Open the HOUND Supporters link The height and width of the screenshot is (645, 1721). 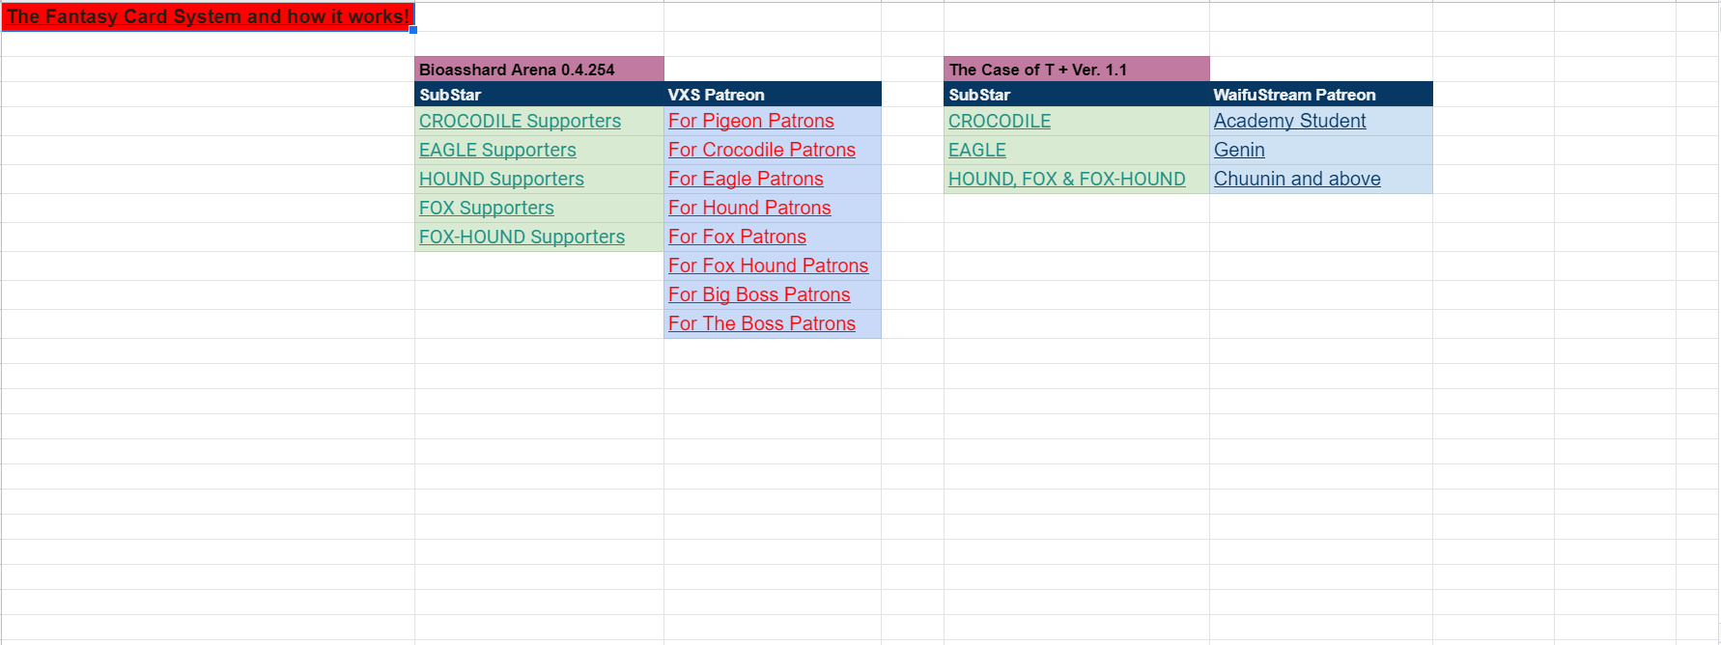(x=501, y=180)
